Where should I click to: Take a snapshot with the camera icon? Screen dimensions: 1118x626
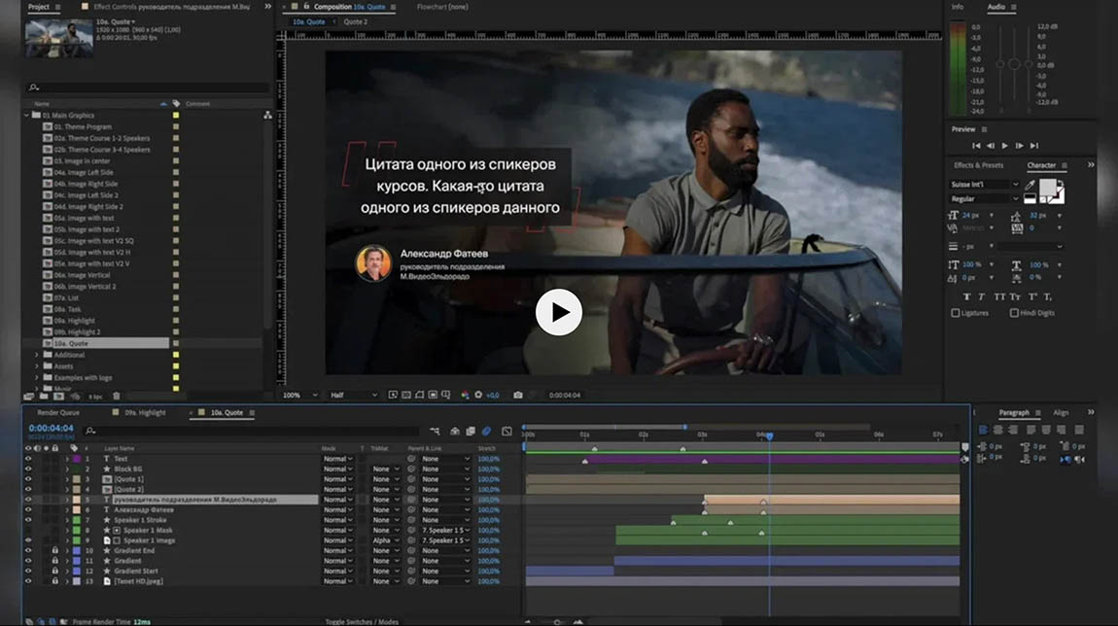(x=518, y=396)
